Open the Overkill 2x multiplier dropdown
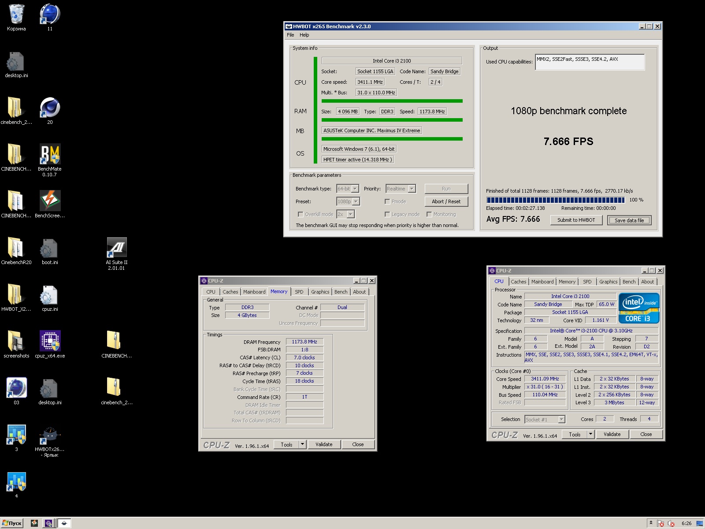 tap(345, 214)
